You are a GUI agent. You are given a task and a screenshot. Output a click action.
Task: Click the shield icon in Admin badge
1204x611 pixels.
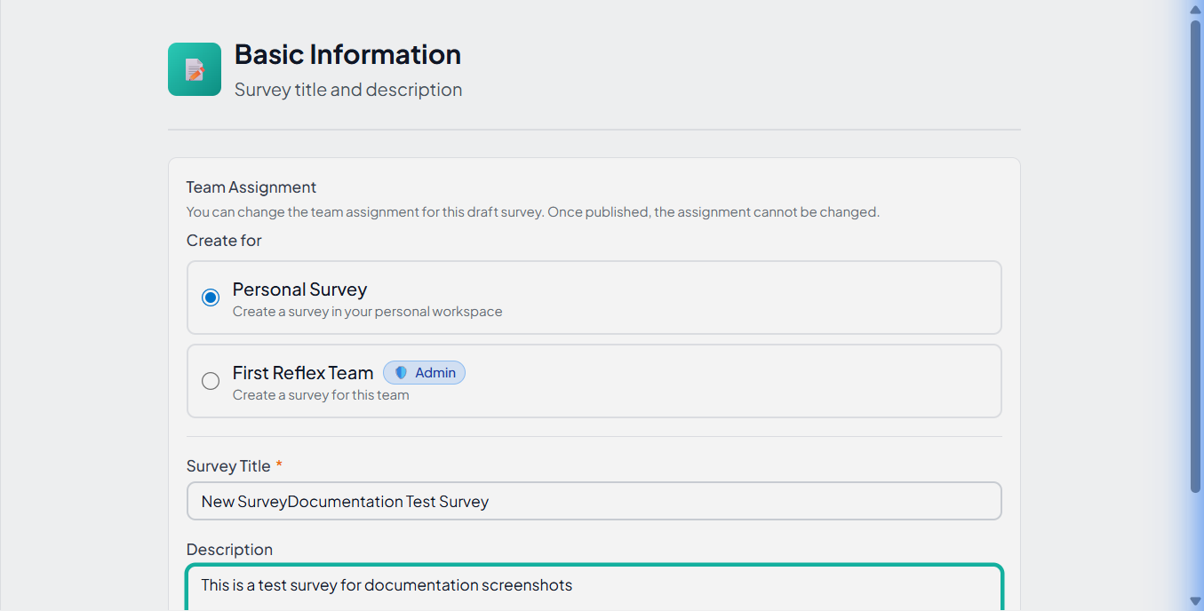pyautogui.click(x=401, y=373)
